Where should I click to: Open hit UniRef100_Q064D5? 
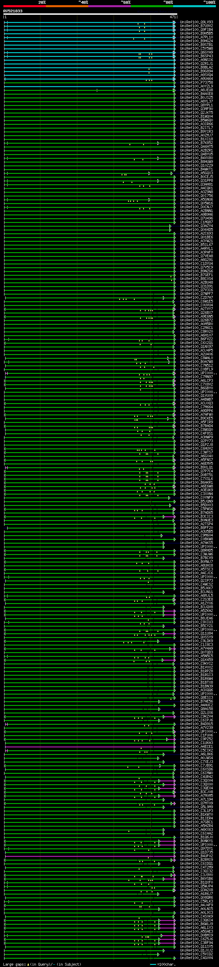point(196,229)
